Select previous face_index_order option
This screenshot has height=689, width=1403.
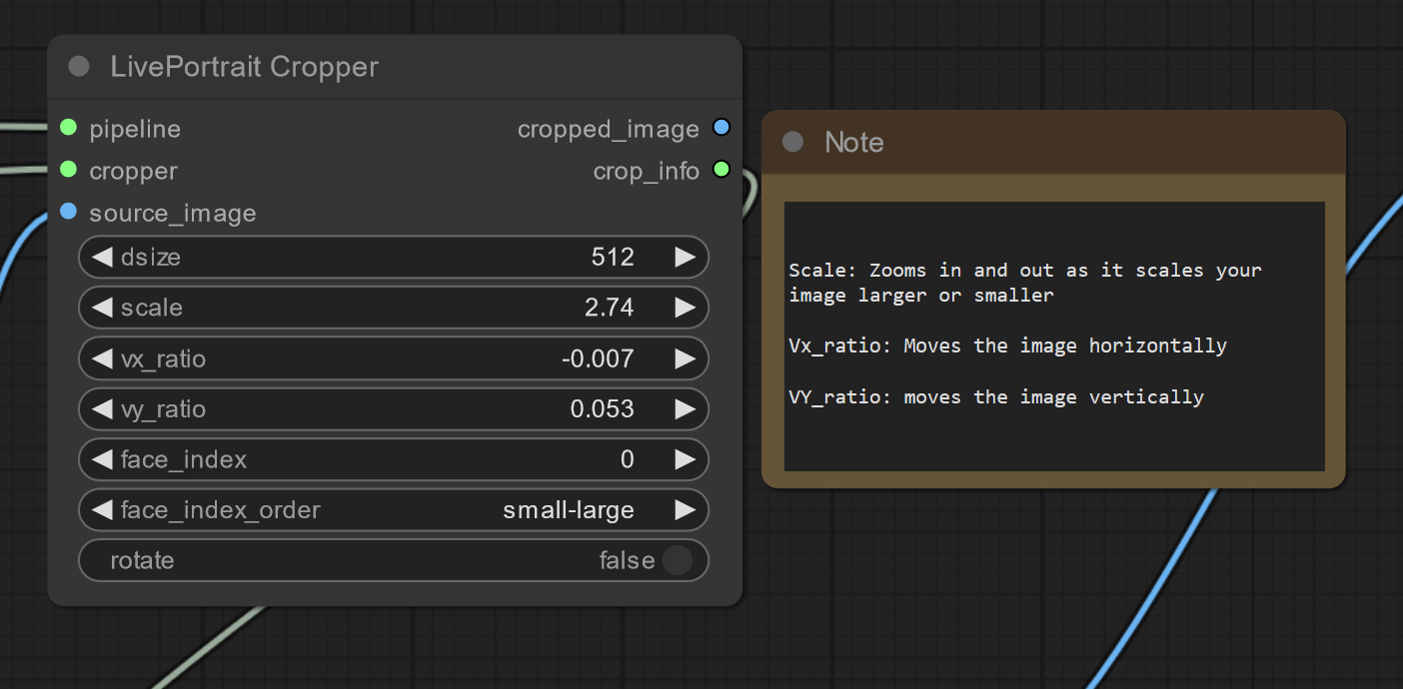pyautogui.click(x=102, y=510)
